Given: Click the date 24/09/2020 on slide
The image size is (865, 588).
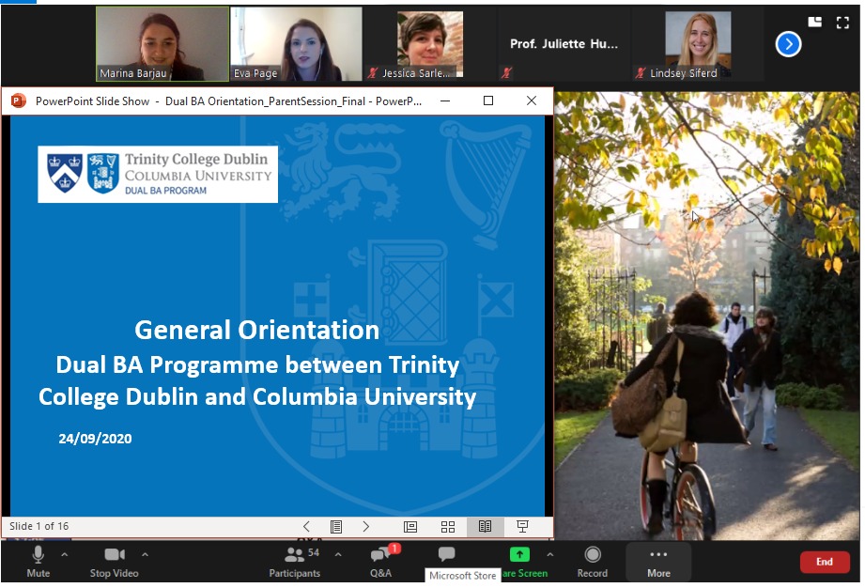Looking at the screenshot, I should tap(95, 439).
